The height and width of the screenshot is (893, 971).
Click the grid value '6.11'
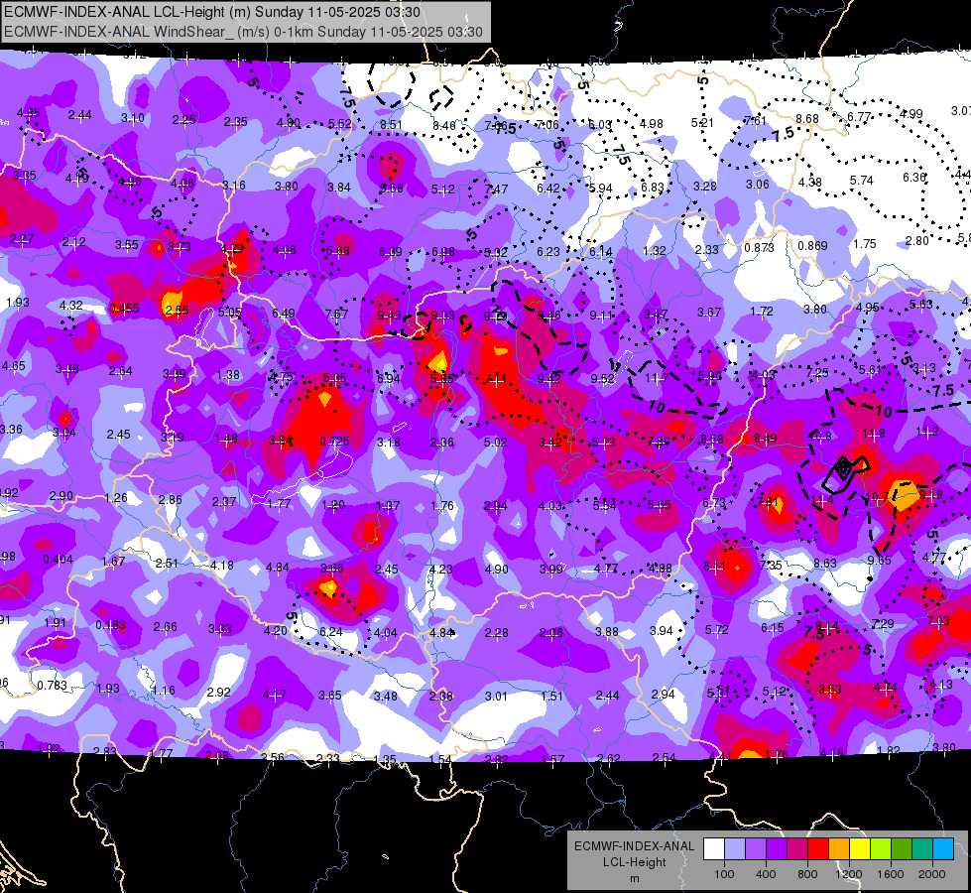[x=714, y=567]
